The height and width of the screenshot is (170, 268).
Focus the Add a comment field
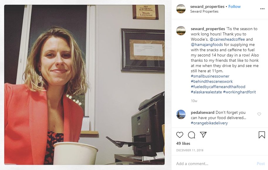(x=215, y=164)
